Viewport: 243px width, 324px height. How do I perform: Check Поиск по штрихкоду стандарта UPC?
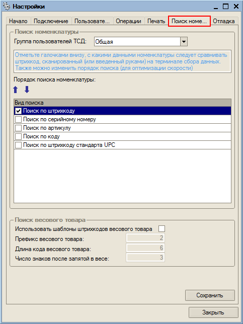pyautogui.click(x=19, y=145)
